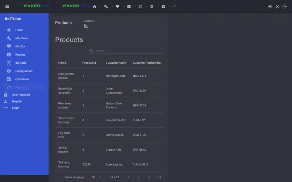292x182 pixels.
Task: Select Products in the sidebar
Action: click(x=24, y=87)
